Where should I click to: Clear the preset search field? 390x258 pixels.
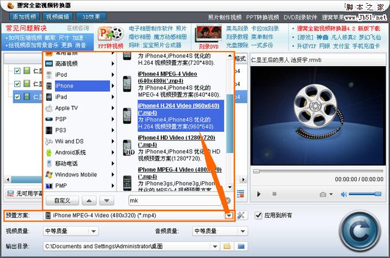[228, 201]
